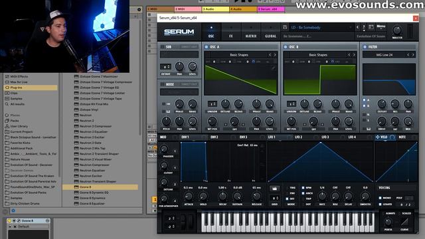Image resolution: width=425 pixels, height=239 pixels.
Task: Click the OSC A sawtooth waveform display
Action: point(241,80)
